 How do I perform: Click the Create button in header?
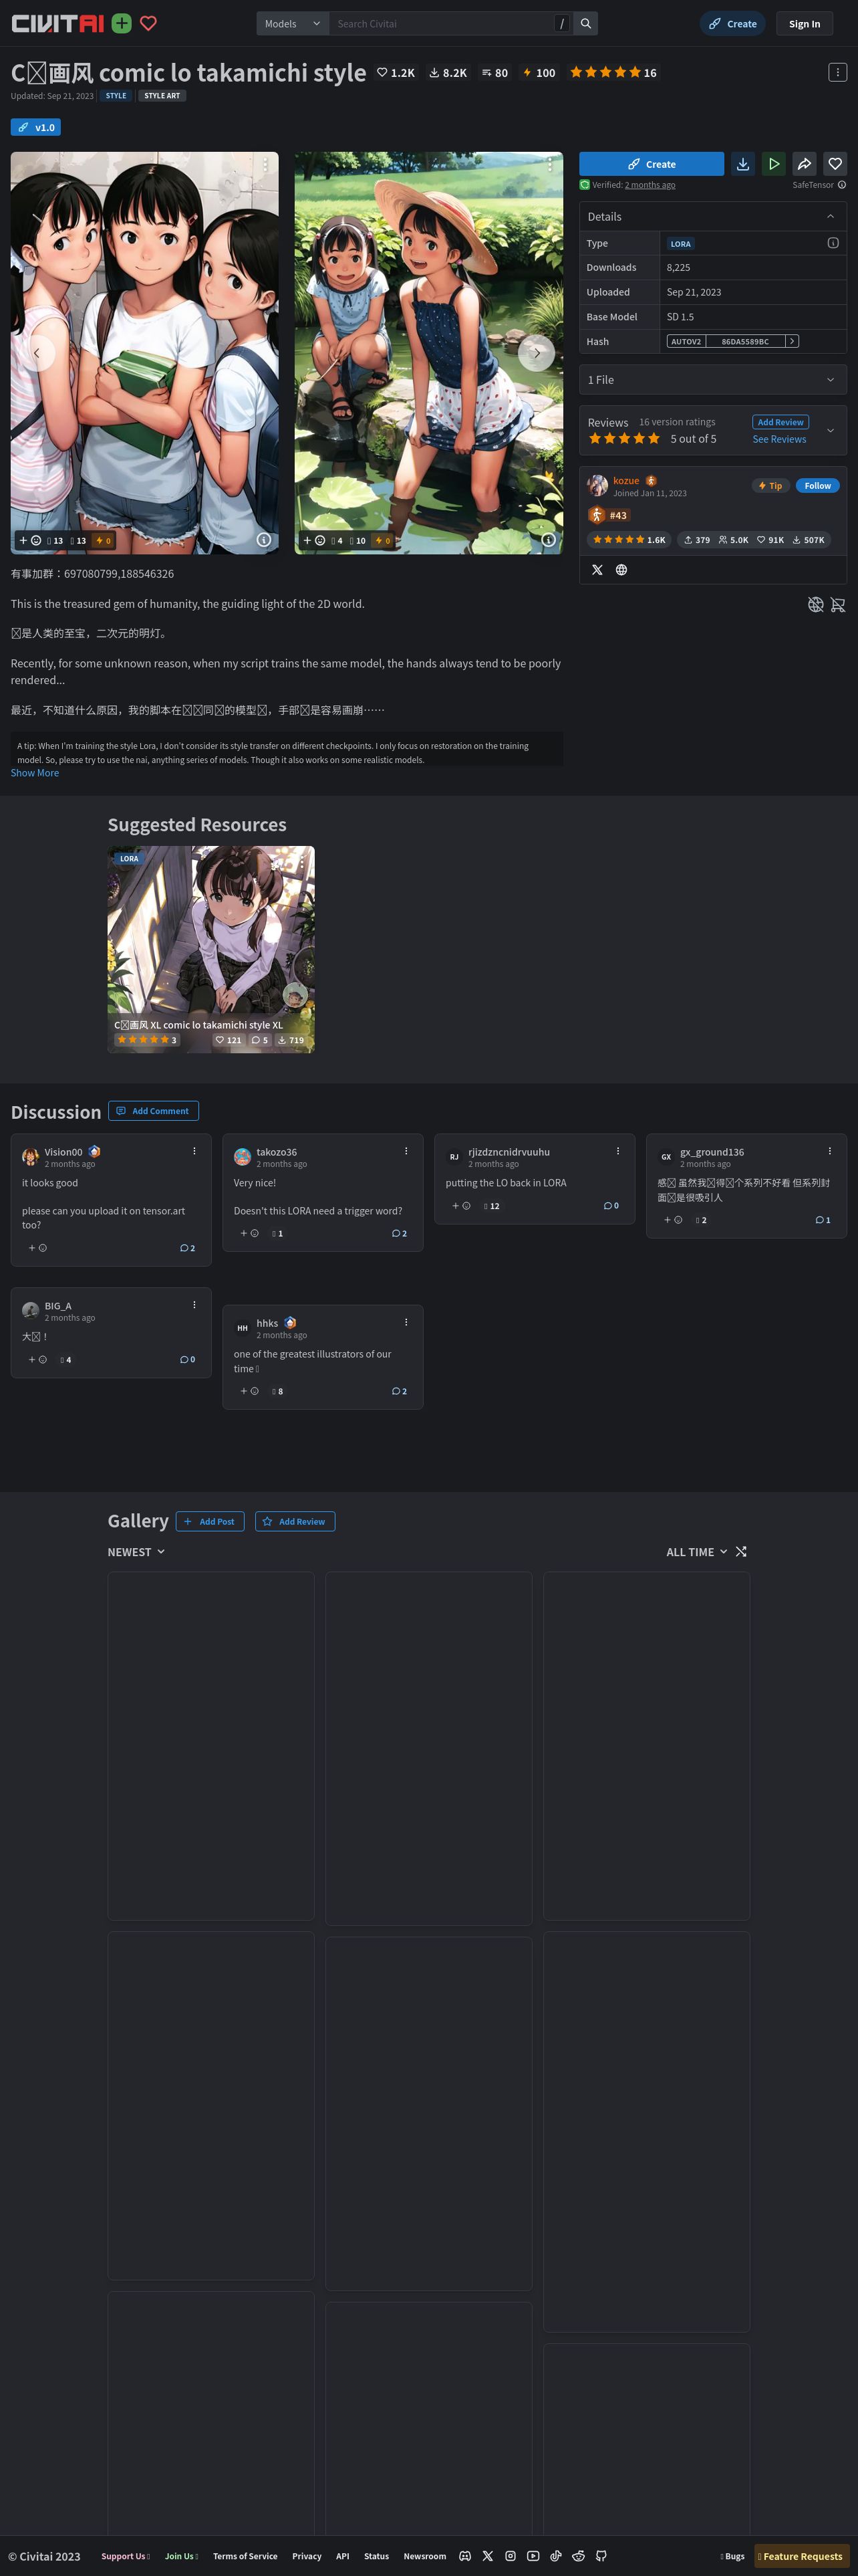[x=732, y=24]
